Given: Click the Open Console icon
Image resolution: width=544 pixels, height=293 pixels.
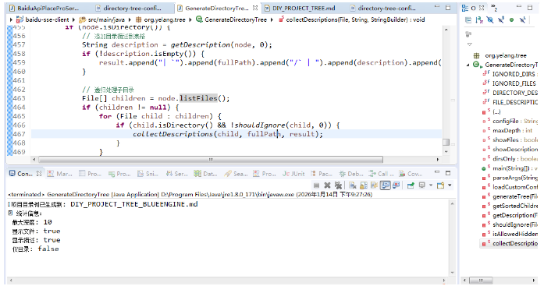Looking at the screenshot, I should (441, 185).
